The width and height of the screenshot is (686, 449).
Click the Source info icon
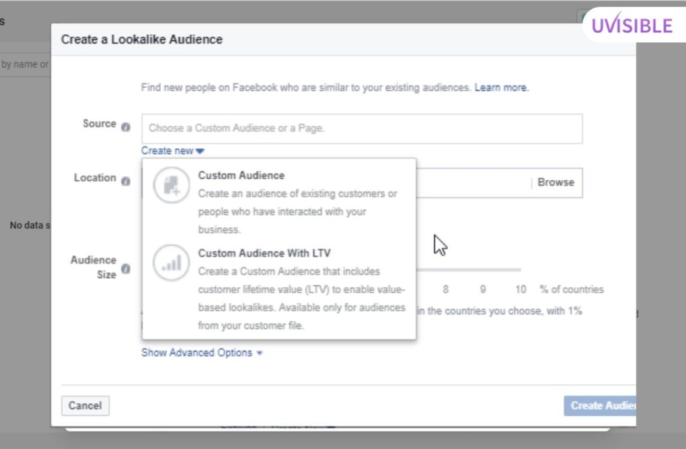coord(125,127)
